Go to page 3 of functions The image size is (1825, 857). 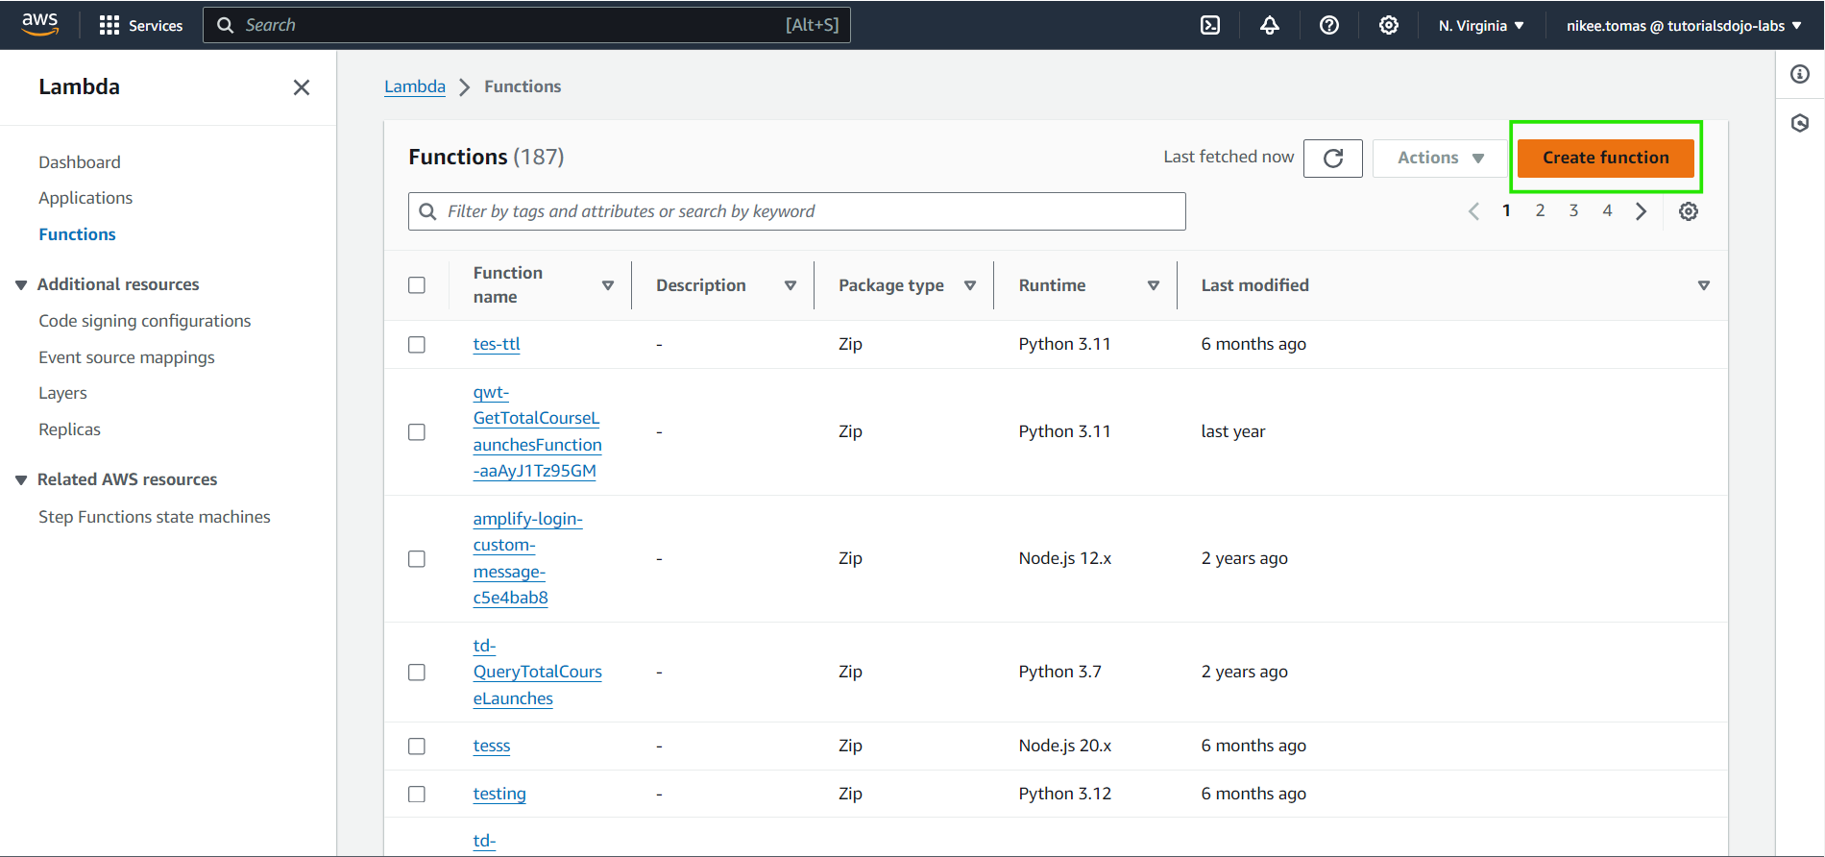coord(1573,210)
